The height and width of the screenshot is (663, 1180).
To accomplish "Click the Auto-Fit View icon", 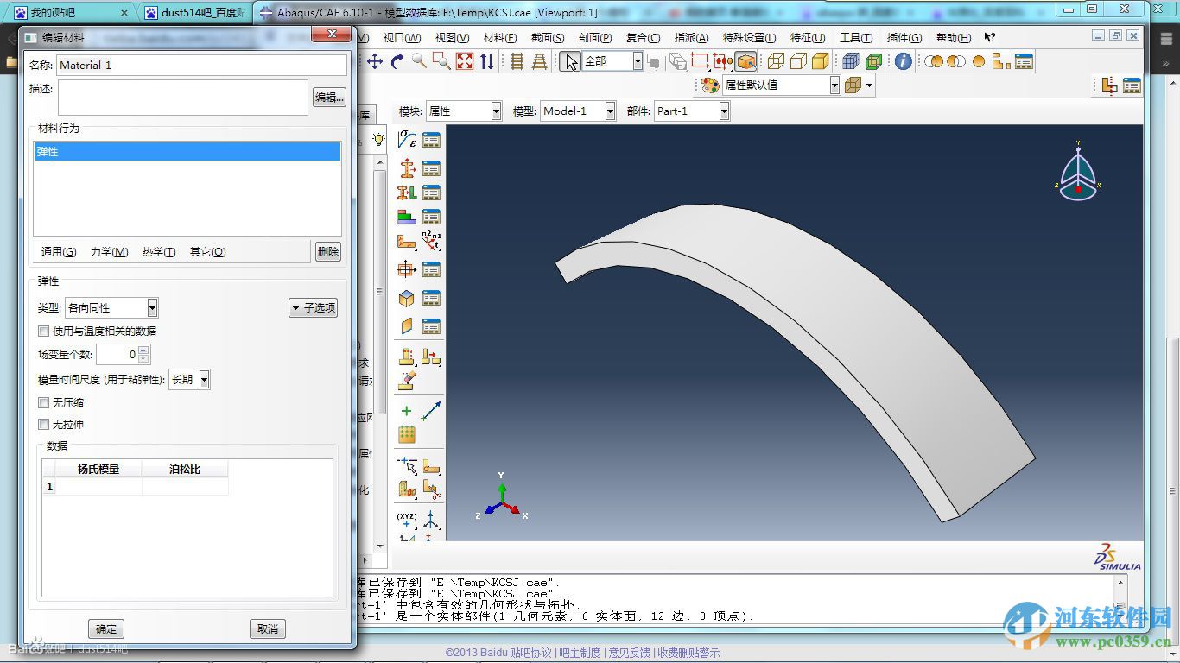I will pyautogui.click(x=464, y=61).
